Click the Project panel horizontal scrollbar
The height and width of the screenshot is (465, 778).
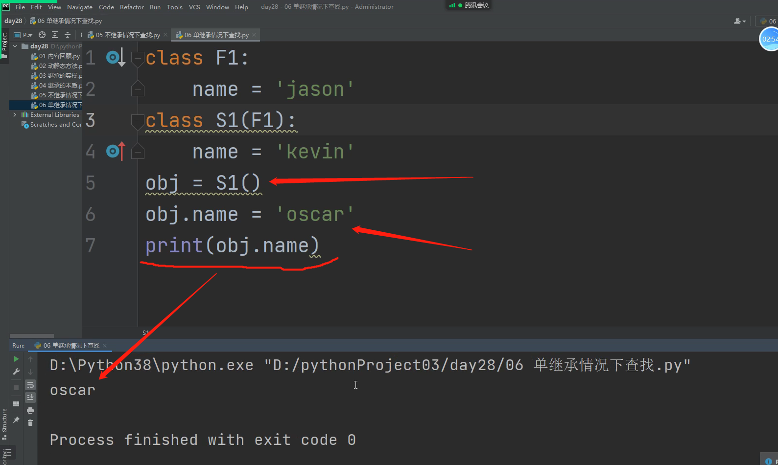click(31, 336)
